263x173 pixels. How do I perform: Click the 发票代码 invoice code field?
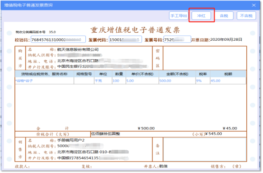click(125, 39)
